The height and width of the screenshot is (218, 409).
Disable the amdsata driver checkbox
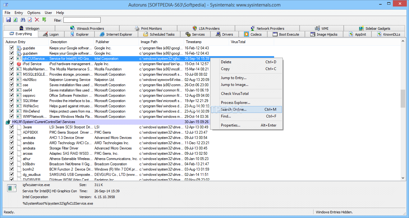(x=11, y=138)
